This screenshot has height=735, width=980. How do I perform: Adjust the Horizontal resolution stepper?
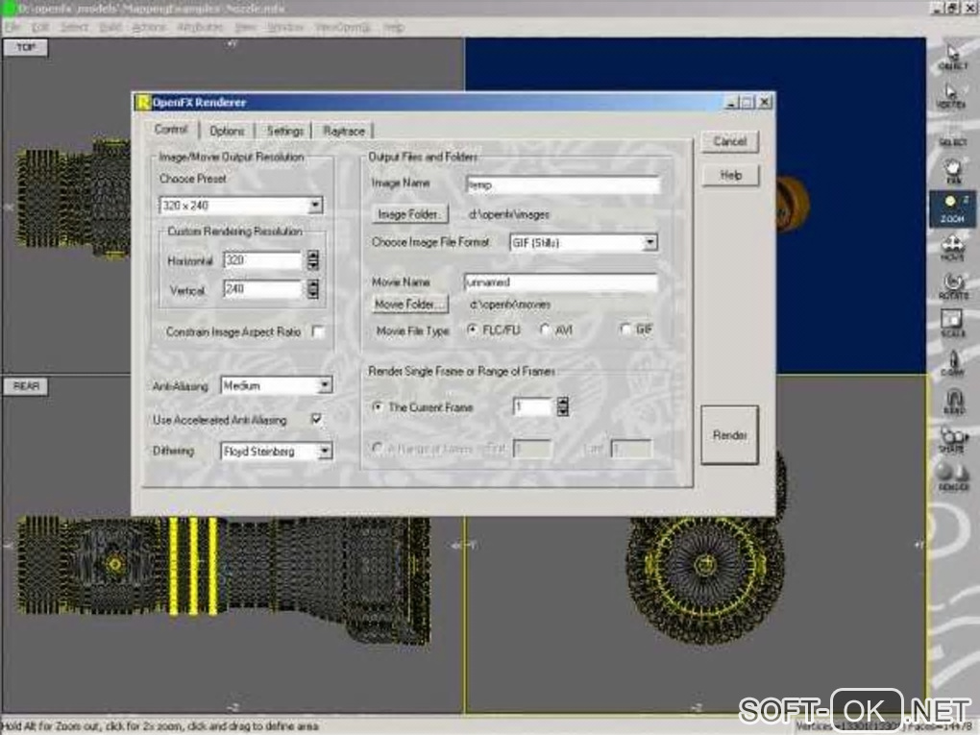(x=313, y=260)
